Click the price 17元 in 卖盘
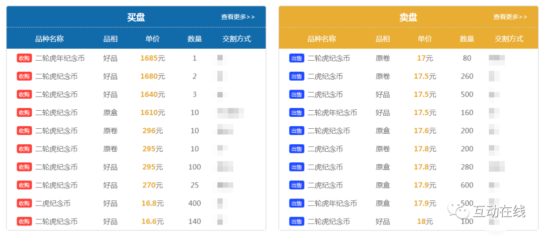 pos(424,58)
